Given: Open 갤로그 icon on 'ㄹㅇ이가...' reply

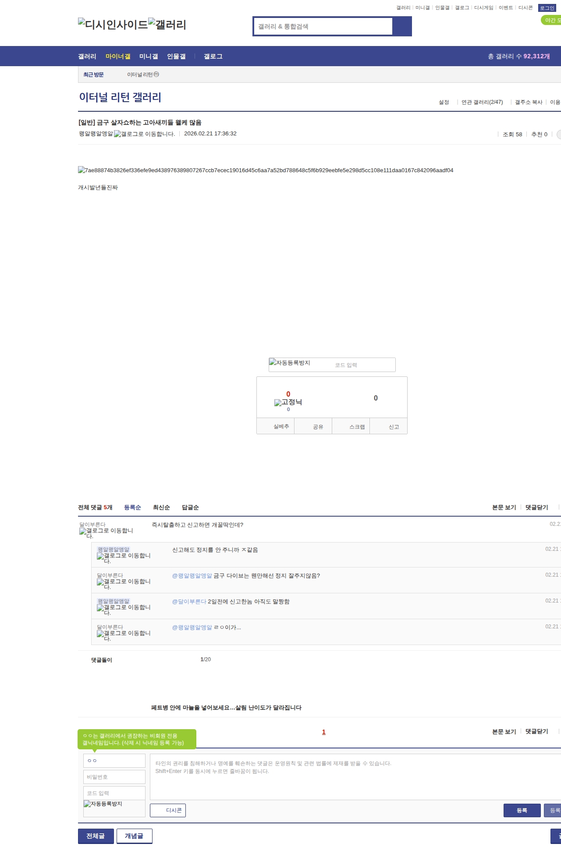Looking at the screenshot, I should 124,635.
